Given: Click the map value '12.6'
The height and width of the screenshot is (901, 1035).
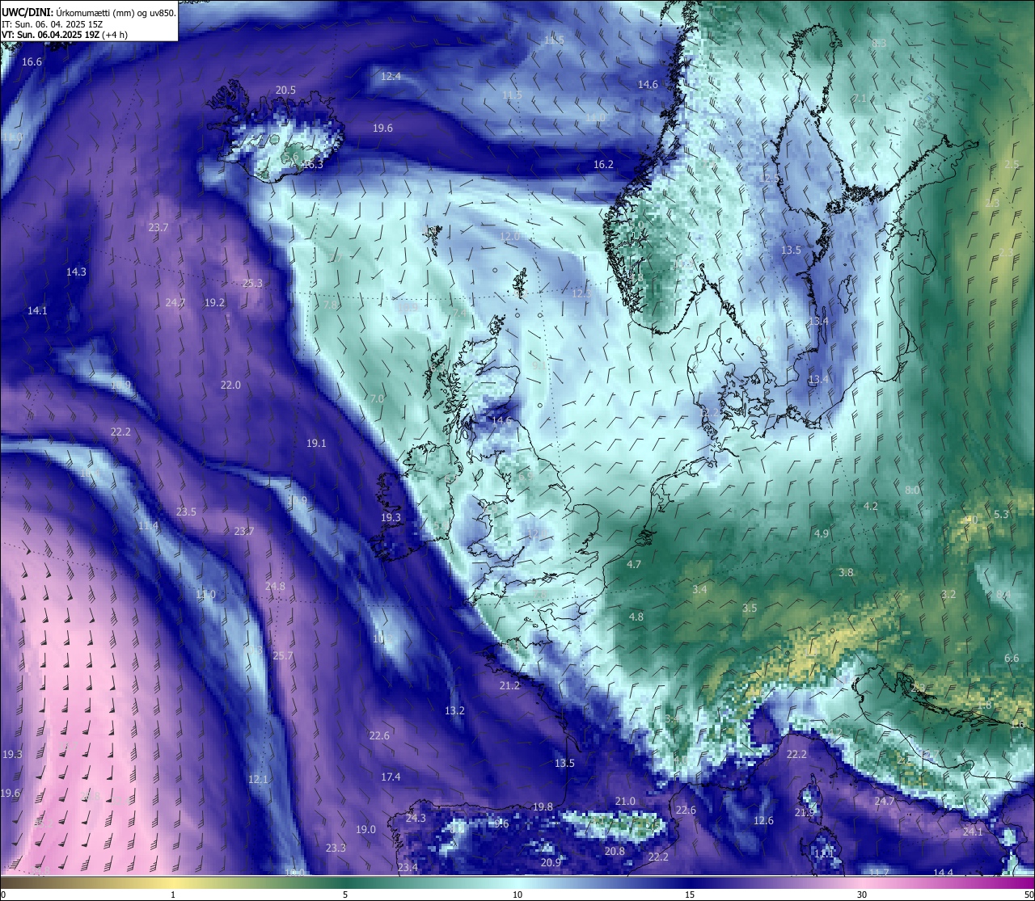Looking at the screenshot, I should point(763,820).
